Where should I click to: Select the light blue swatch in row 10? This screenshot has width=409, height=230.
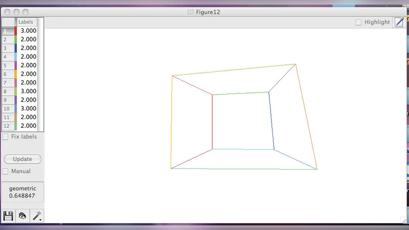16,108
